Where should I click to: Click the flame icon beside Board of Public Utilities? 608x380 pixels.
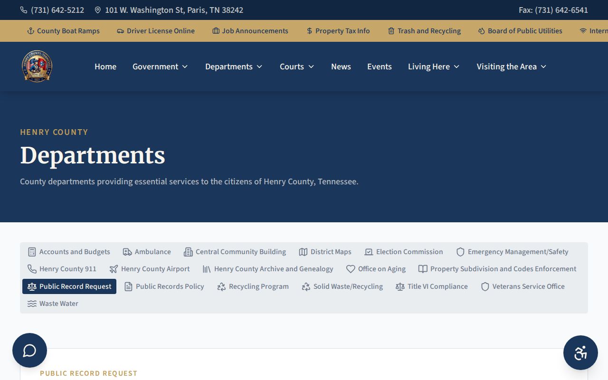(x=482, y=31)
